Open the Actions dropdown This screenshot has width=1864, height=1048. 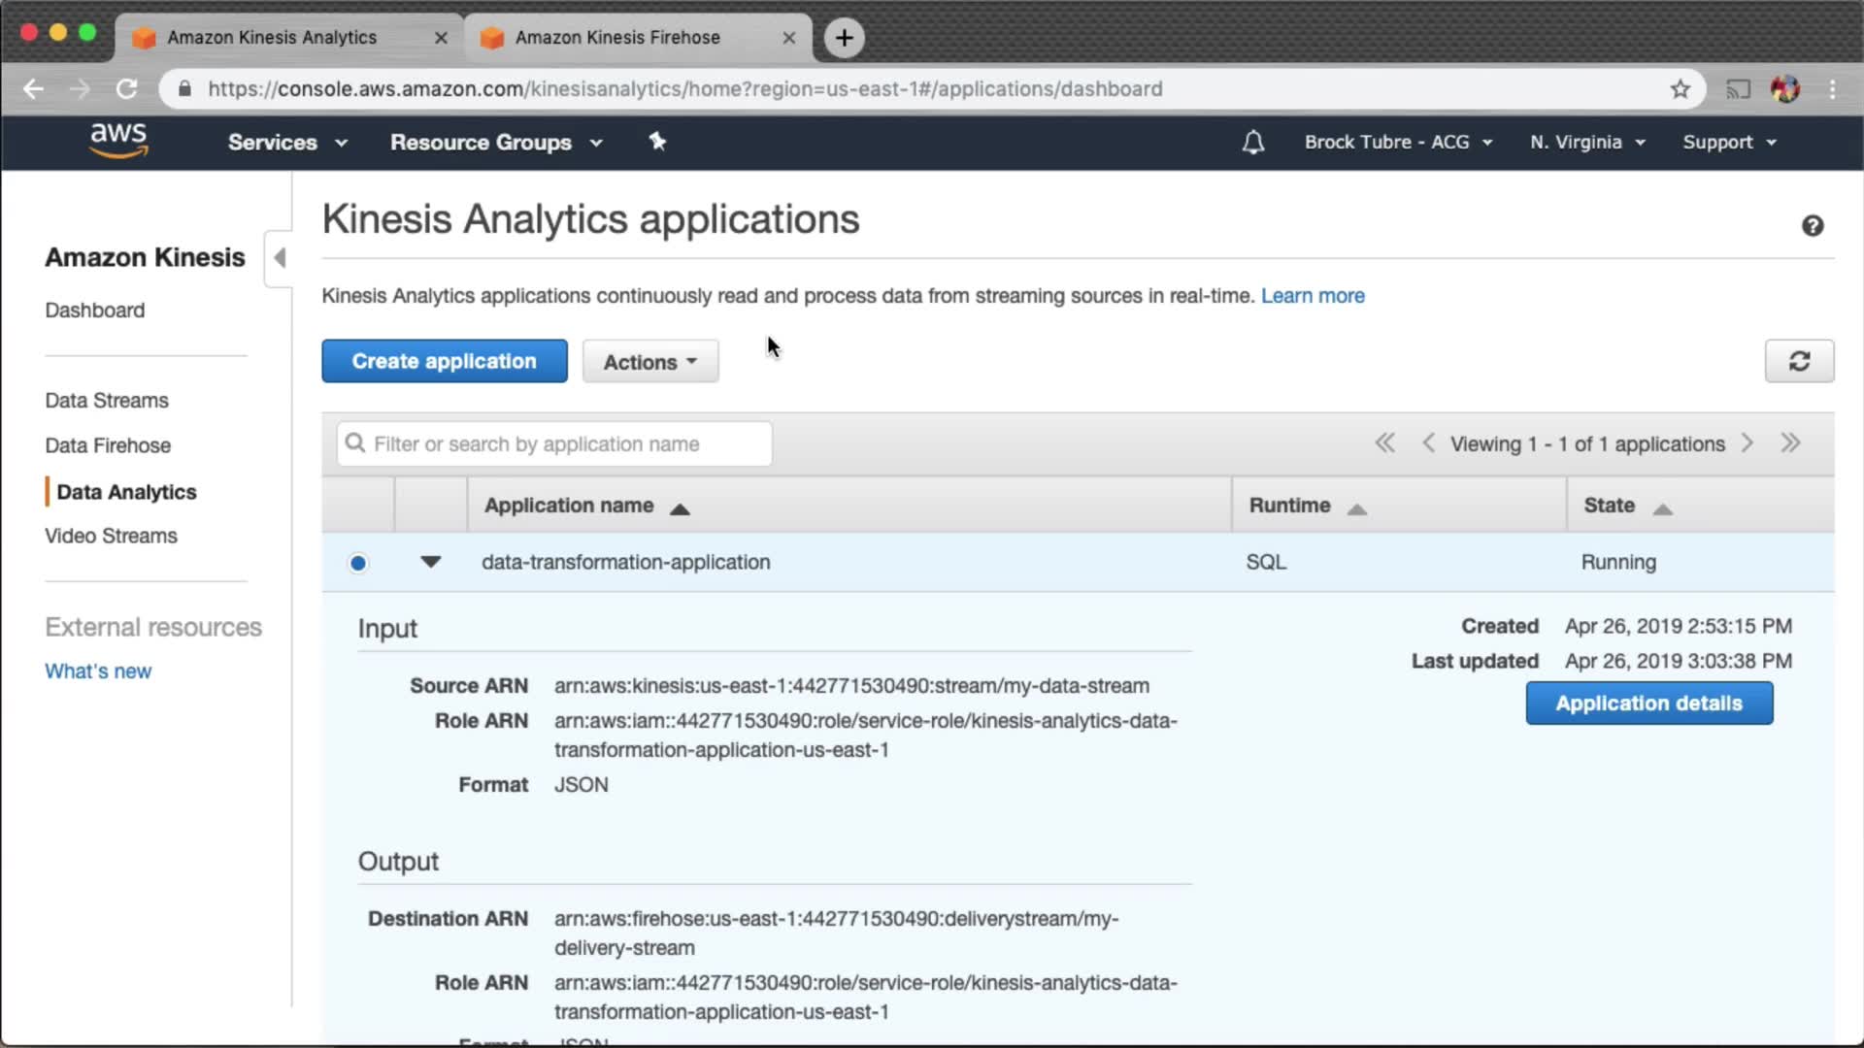(x=649, y=362)
